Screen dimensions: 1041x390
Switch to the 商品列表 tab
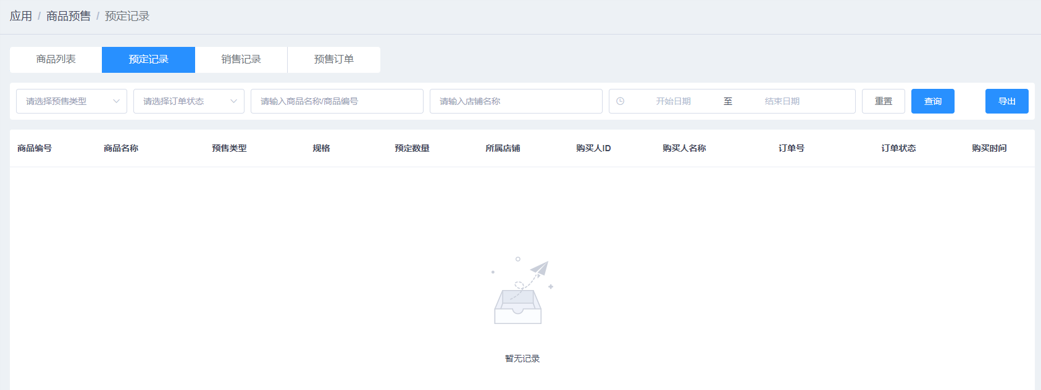pyautogui.click(x=56, y=59)
